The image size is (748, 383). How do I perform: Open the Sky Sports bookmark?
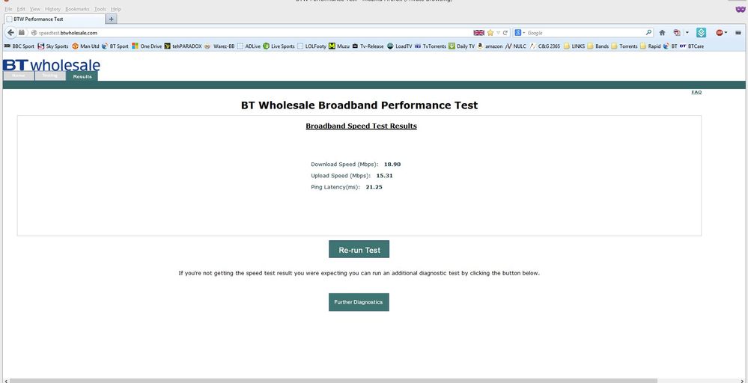53,46
